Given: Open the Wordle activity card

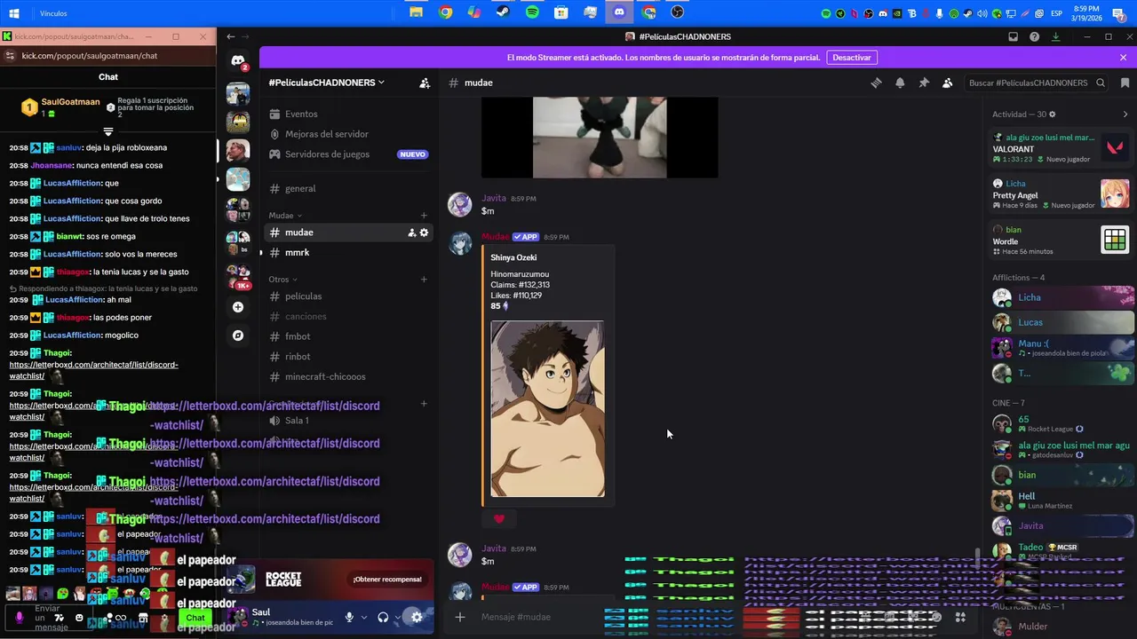Looking at the screenshot, I should point(1061,241).
